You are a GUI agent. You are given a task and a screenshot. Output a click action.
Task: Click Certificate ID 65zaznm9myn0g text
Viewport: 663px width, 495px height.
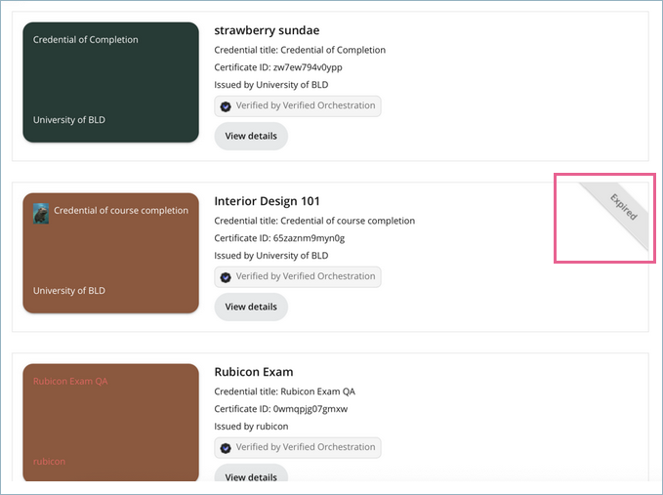coord(279,238)
